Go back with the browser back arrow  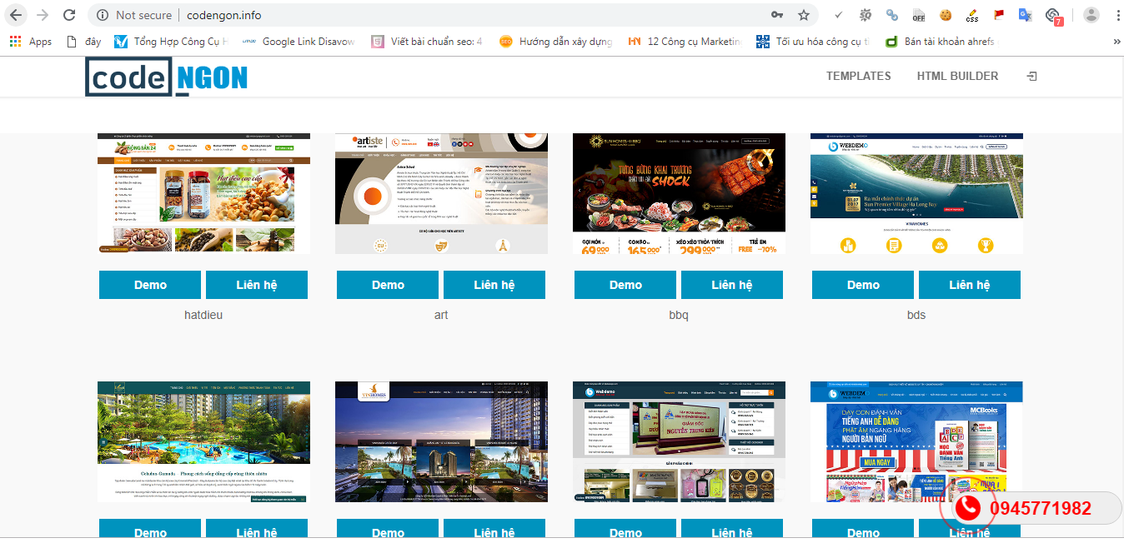click(x=16, y=15)
